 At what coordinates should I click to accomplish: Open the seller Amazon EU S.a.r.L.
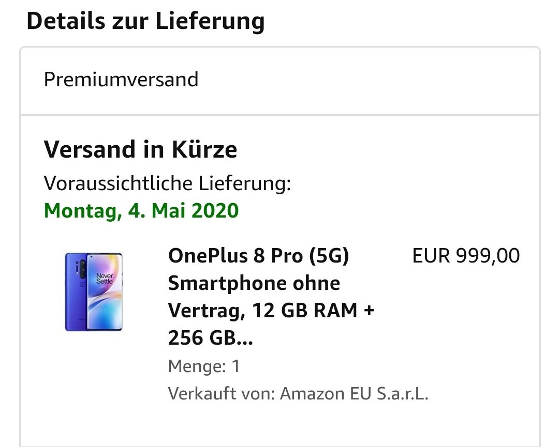pyautogui.click(x=354, y=394)
